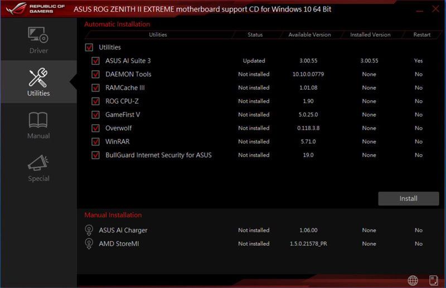Click the AMD StoreMI install icon
Image resolution: width=446 pixels, height=288 pixels.
tap(89, 243)
